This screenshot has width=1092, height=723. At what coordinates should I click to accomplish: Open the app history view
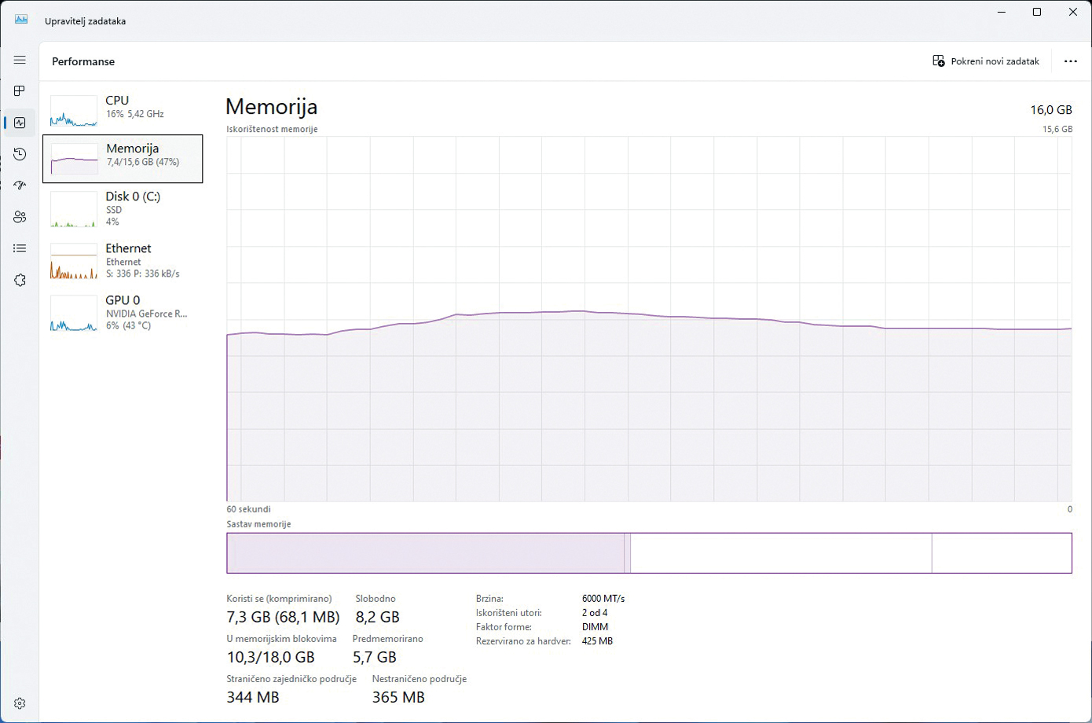pyautogui.click(x=19, y=154)
